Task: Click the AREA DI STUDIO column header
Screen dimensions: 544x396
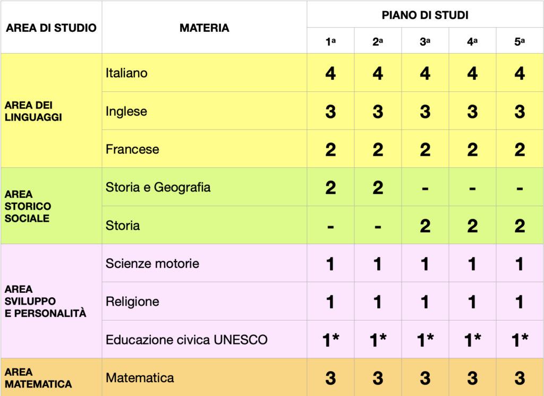Action: coord(52,28)
